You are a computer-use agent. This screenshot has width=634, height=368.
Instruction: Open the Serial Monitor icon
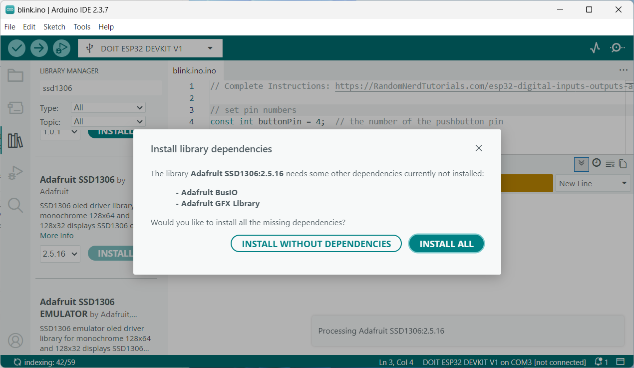coord(617,48)
